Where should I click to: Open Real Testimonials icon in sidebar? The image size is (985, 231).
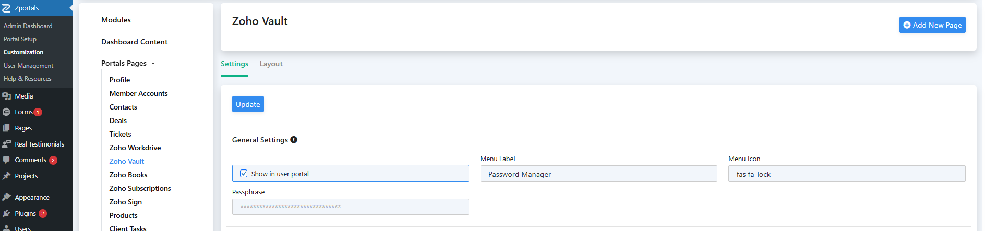tap(6, 144)
